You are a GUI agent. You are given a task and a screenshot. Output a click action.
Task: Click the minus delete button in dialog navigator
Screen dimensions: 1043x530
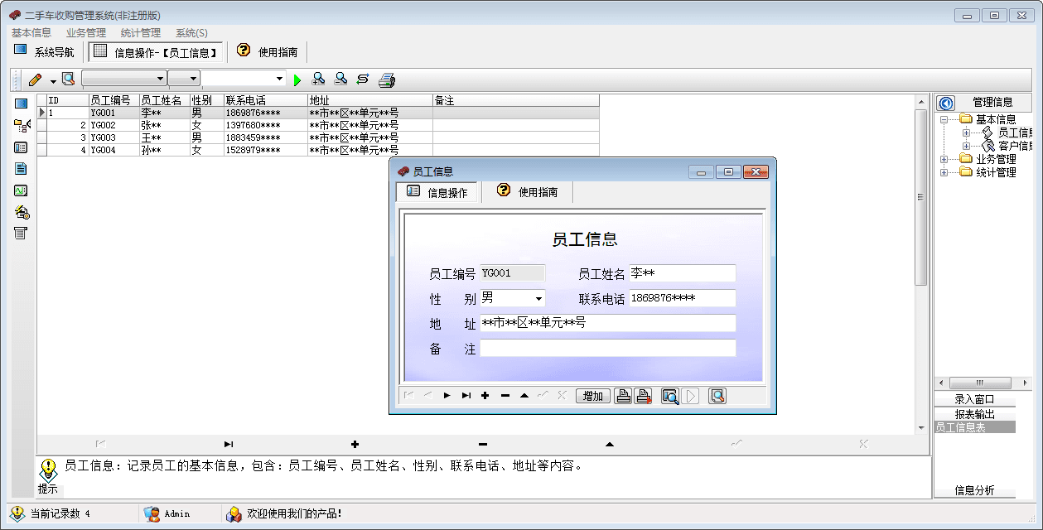(505, 396)
